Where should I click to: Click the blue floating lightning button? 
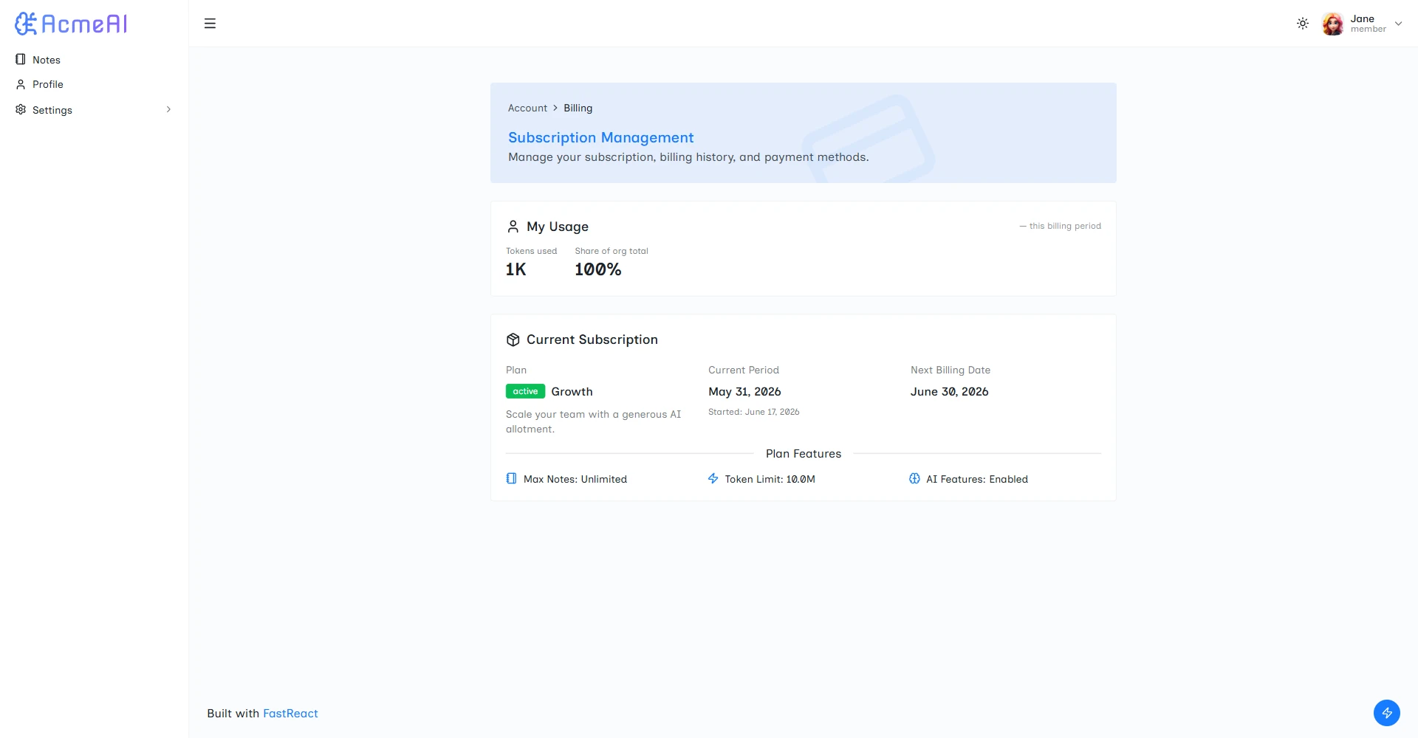coord(1387,713)
